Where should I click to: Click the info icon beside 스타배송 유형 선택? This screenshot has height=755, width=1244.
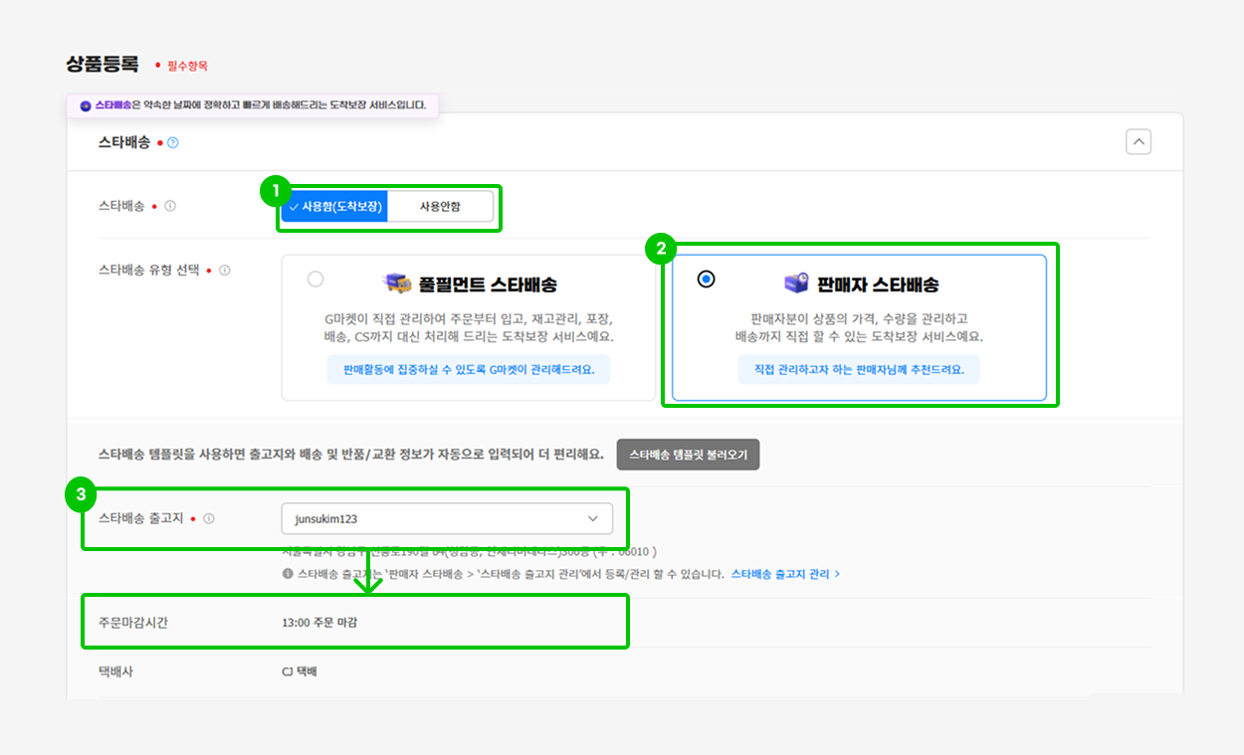224,271
